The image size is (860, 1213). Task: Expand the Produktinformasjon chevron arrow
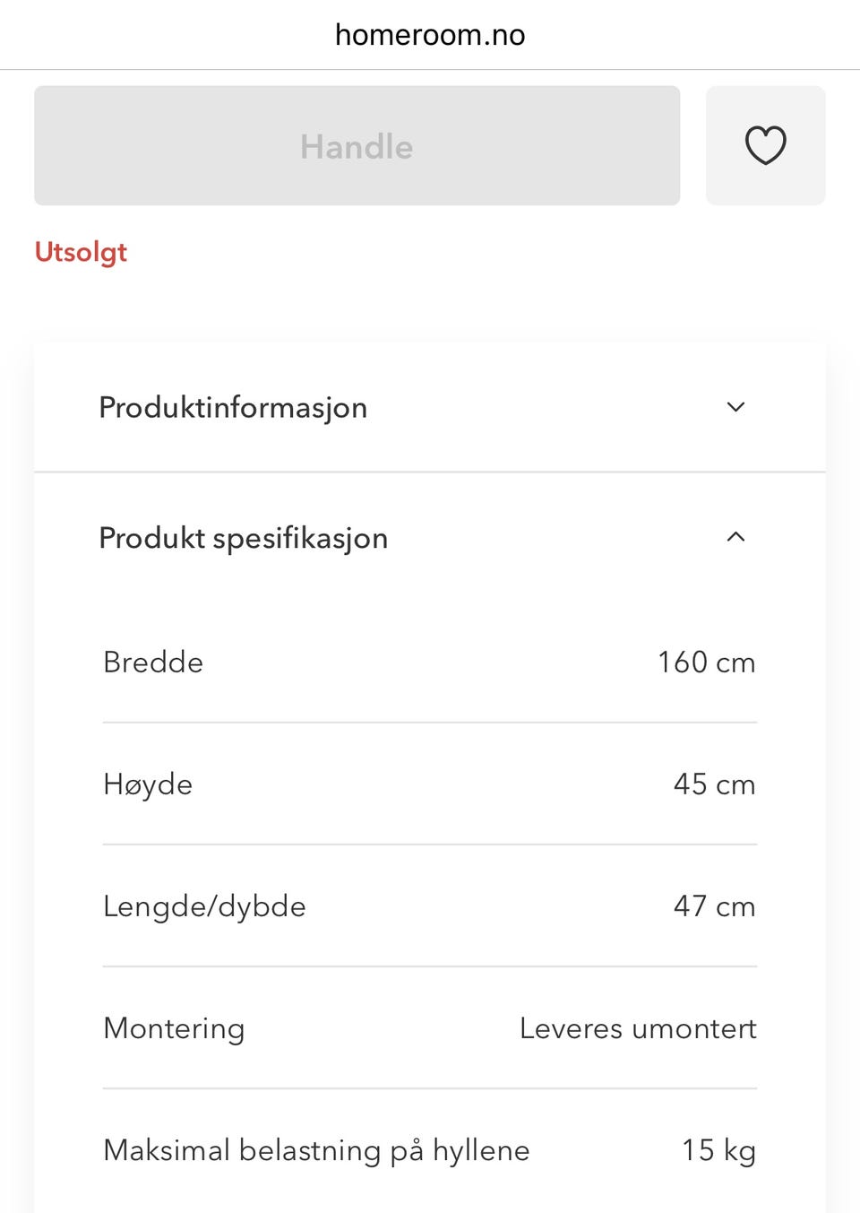pos(735,407)
